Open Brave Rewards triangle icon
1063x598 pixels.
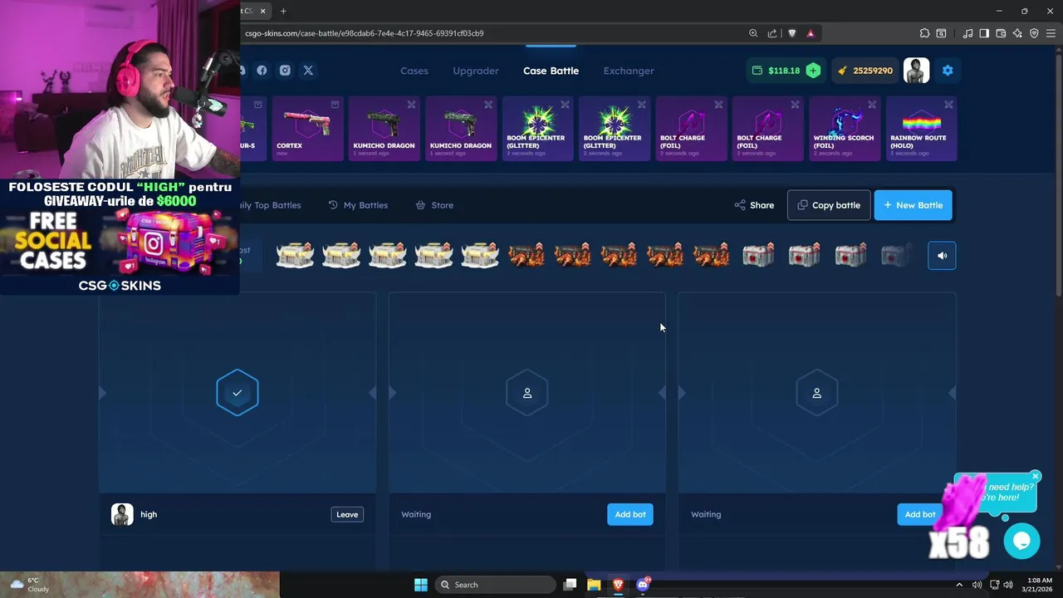(811, 33)
